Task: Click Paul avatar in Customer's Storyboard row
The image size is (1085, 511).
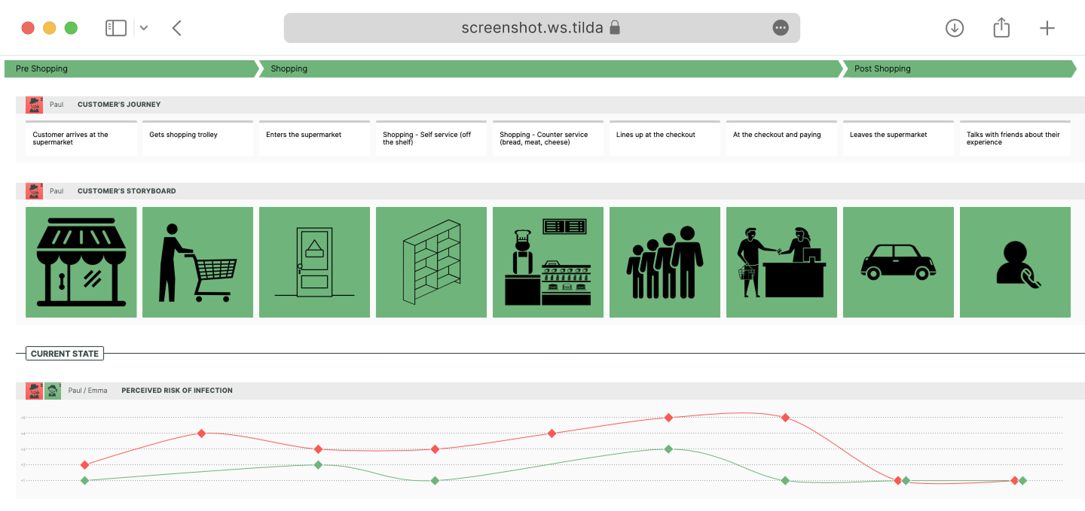Action: click(34, 191)
